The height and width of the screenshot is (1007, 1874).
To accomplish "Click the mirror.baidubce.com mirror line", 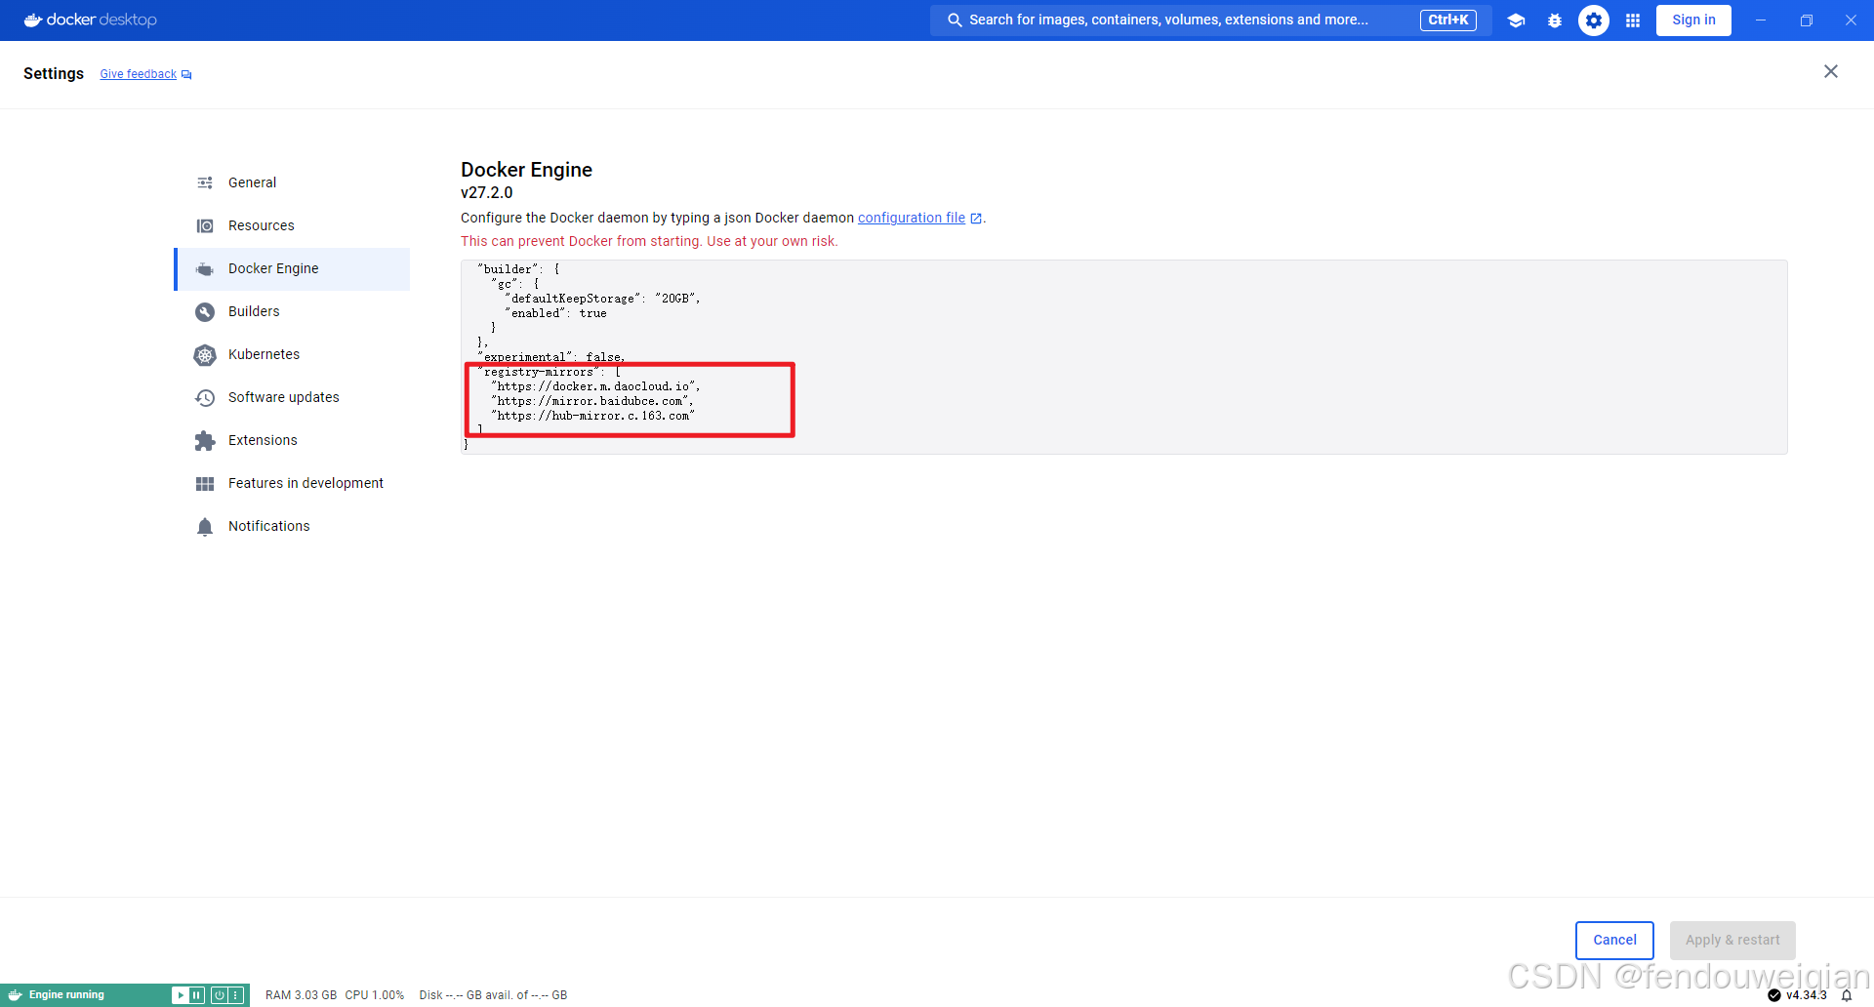I will click(592, 401).
